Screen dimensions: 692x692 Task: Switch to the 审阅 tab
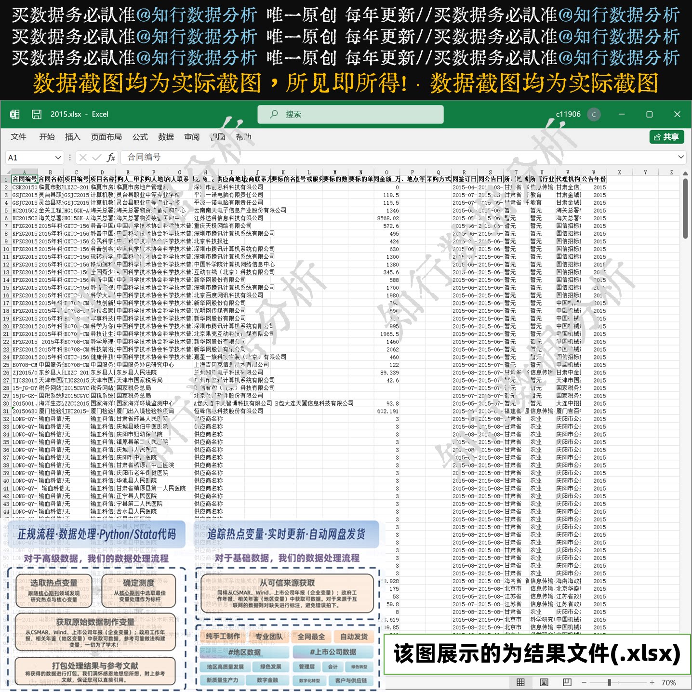192,137
